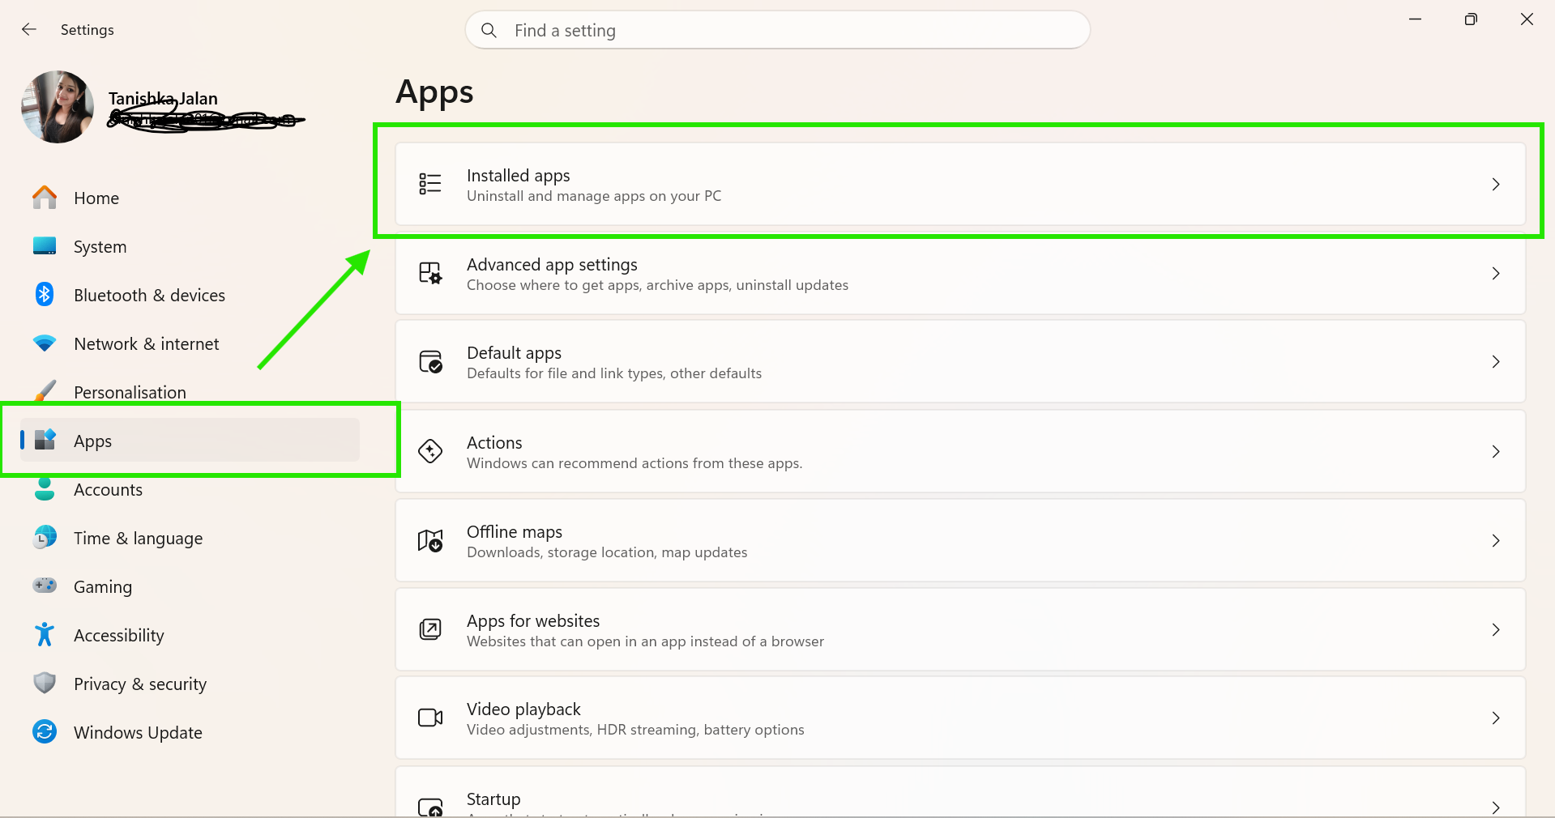Click the Accessibility figure icon
1555x818 pixels.
(x=45, y=634)
